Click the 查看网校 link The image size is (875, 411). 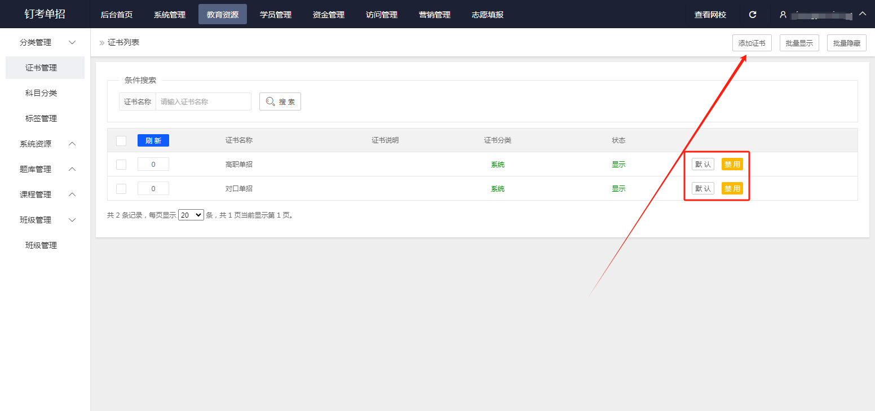tap(710, 15)
